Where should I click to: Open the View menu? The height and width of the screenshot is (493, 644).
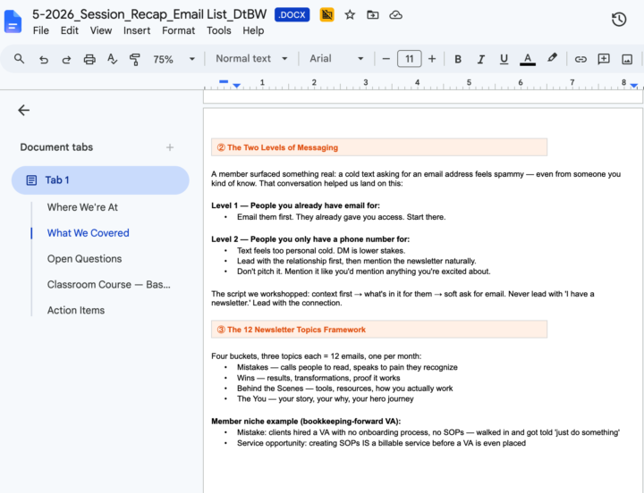[100, 30]
